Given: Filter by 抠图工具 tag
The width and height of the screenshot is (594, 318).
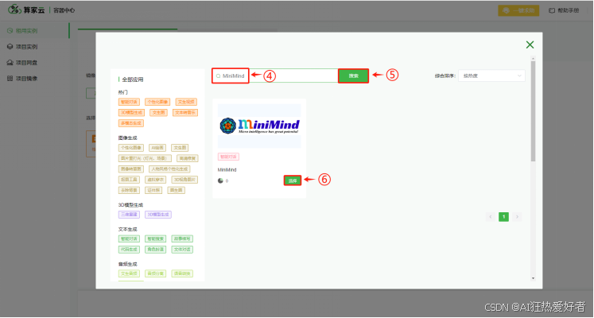Looking at the screenshot, I should tap(129, 180).
